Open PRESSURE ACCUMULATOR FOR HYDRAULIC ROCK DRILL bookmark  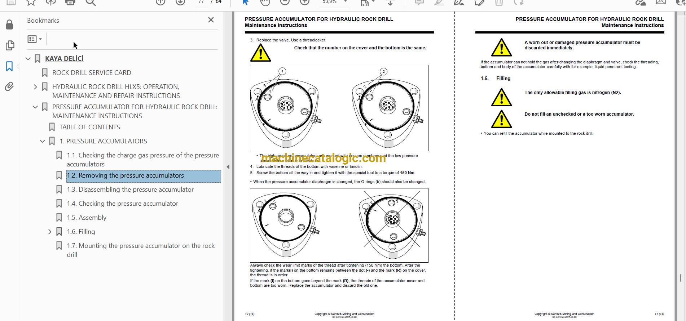coord(135,111)
